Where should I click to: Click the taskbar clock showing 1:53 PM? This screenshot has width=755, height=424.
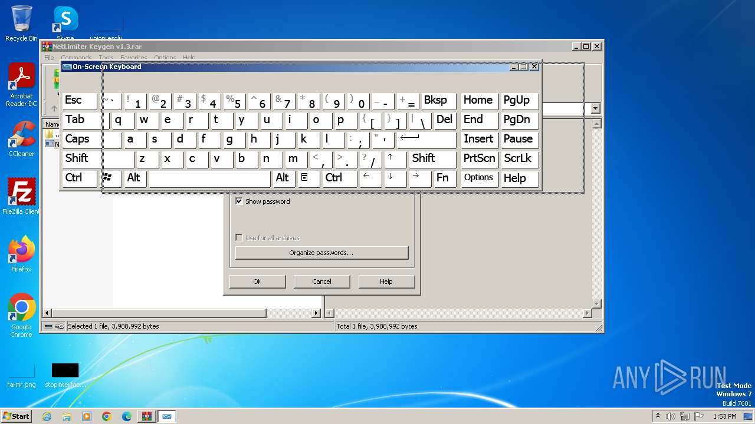pos(725,416)
